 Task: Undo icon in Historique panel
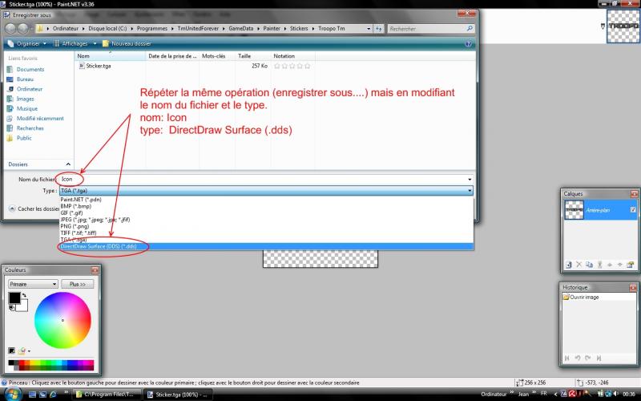[578, 358]
